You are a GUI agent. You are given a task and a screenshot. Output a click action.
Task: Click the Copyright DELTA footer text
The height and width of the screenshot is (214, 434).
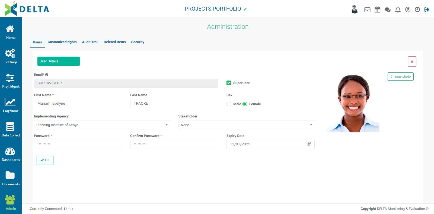394,209
